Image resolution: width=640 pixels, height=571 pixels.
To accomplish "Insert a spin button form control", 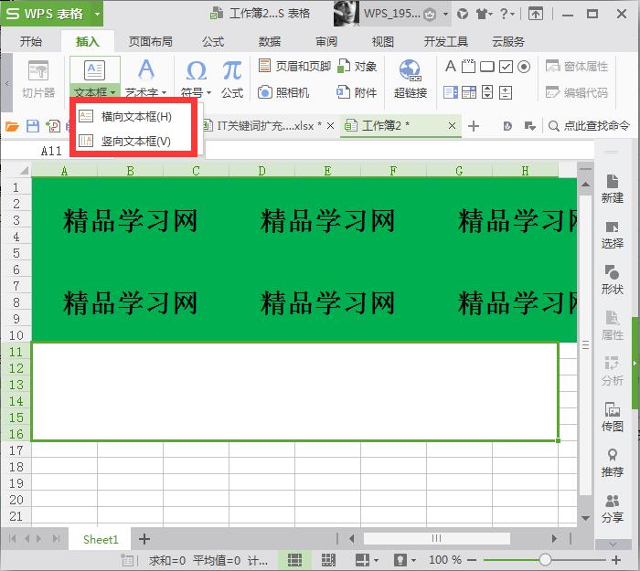I will (506, 92).
